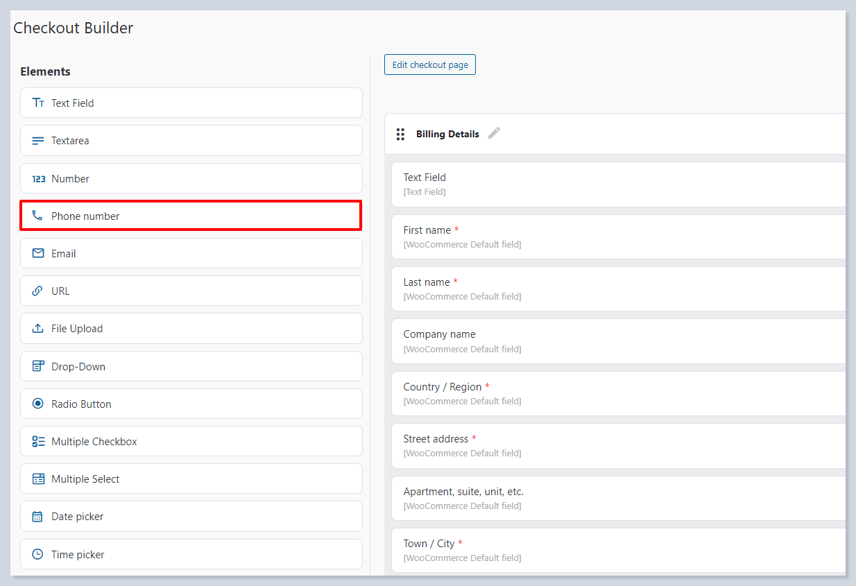Image resolution: width=856 pixels, height=586 pixels.
Task: Edit Billing Details title with pencil icon
Action: (x=494, y=133)
